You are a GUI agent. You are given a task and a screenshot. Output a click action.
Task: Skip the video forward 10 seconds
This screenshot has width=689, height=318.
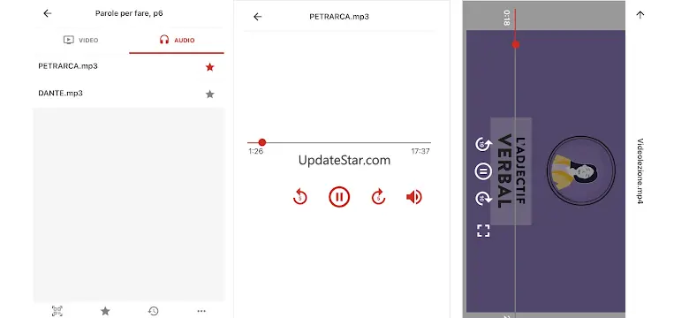click(483, 199)
